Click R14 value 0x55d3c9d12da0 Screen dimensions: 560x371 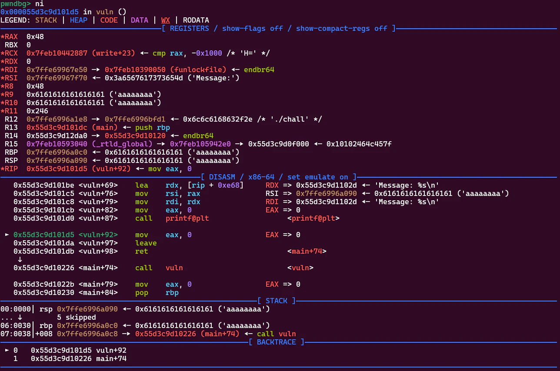(57, 136)
